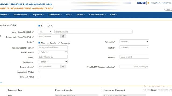Viewport: 172px width, 96px height.
Task: Open the Relation select dropdown
Action: 134,47
